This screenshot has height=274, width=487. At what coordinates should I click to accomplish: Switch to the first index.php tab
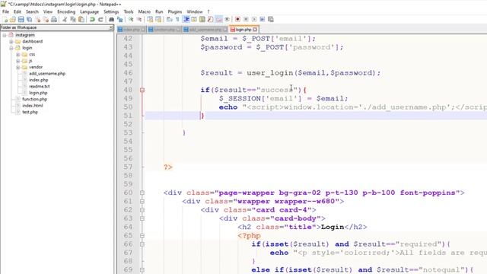coord(132,30)
